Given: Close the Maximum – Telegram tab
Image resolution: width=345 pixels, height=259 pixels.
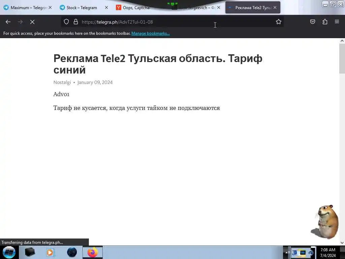Looking at the screenshot, I should coord(50,7).
